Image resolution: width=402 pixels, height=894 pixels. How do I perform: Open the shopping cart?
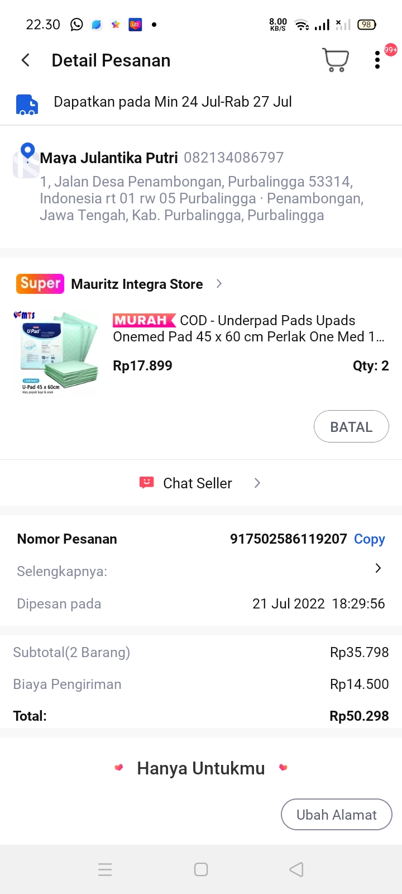(x=336, y=60)
